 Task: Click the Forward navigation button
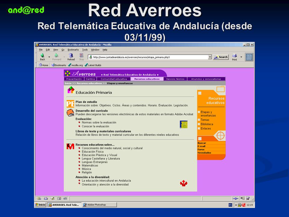pos(57,57)
